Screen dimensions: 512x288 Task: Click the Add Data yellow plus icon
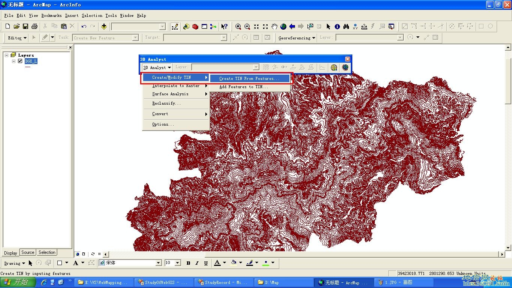(104, 26)
